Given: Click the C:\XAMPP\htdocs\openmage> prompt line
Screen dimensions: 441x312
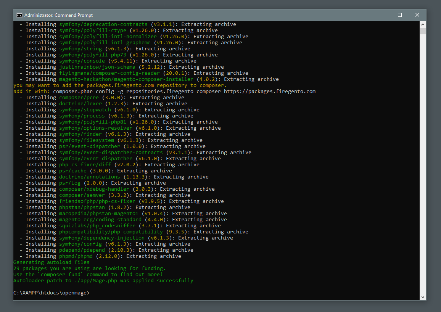Looking at the screenshot, I should point(52,293).
